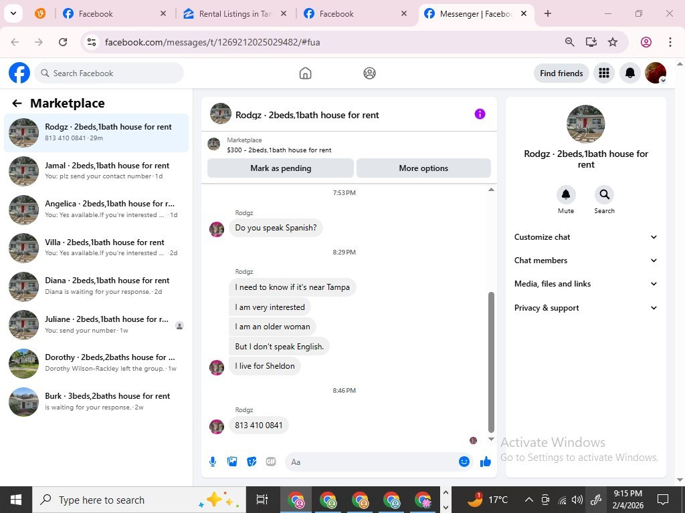Viewport: 685px width, 513px height.
Task: Switch to the first Facebook tab
Action: (x=115, y=13)
